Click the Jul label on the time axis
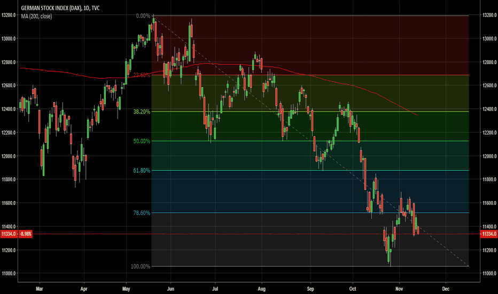This screenshot has height=294, width=498. click(215, 289)
